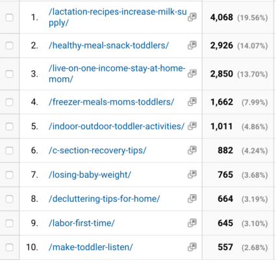Enable the checkbox for row 10 make-toddler-listen
The image size is (276, 263).
click(9, 247)
